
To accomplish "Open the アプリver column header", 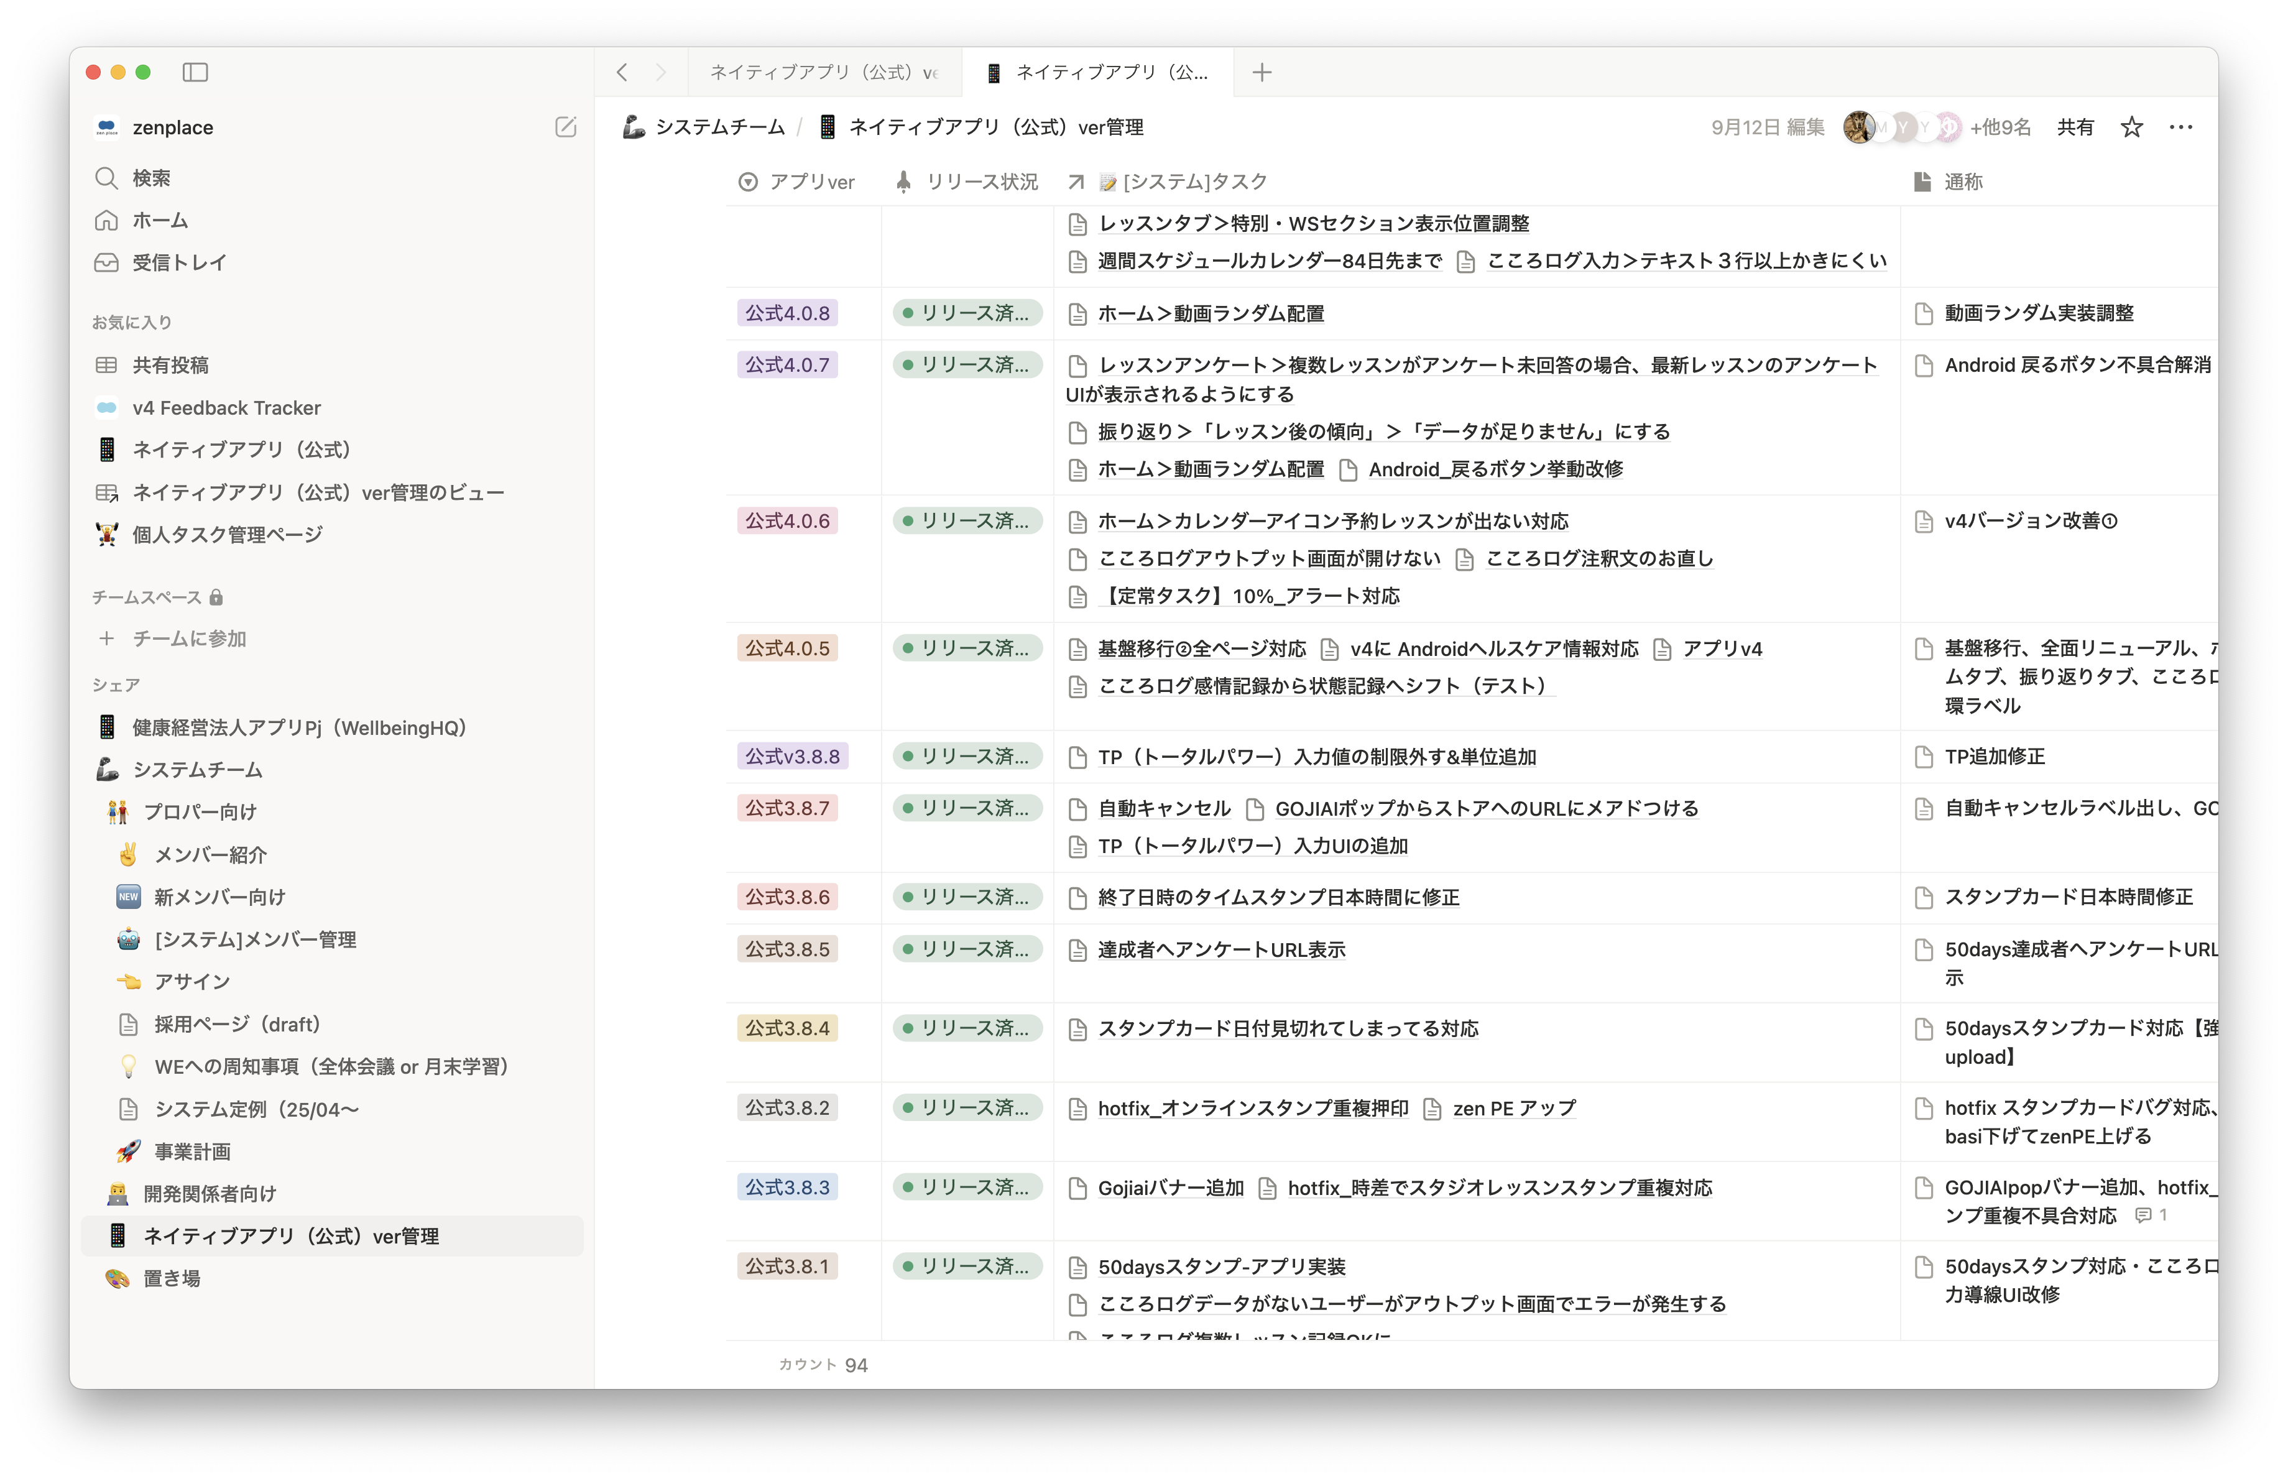I will coord(796,182).
